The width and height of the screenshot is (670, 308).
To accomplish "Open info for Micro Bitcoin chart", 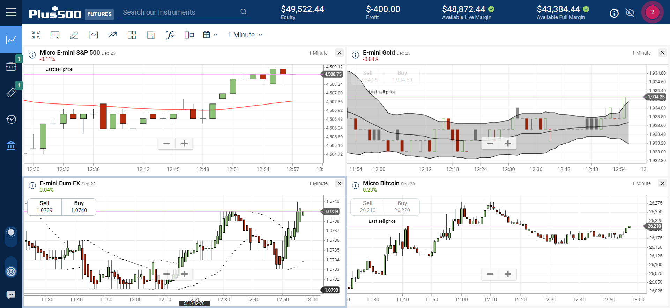I will pyautogui.click(x=355, y=186).
